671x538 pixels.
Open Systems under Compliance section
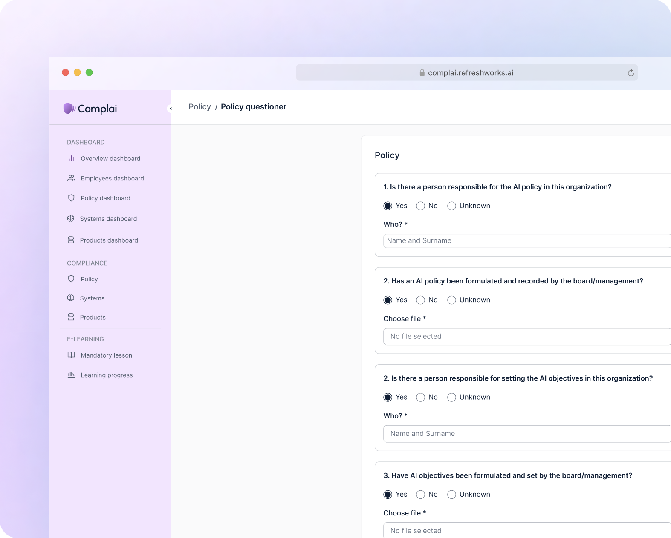point(92,298)
